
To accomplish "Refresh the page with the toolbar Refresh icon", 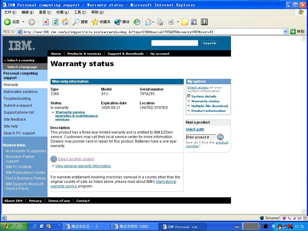I will point(55,22).
